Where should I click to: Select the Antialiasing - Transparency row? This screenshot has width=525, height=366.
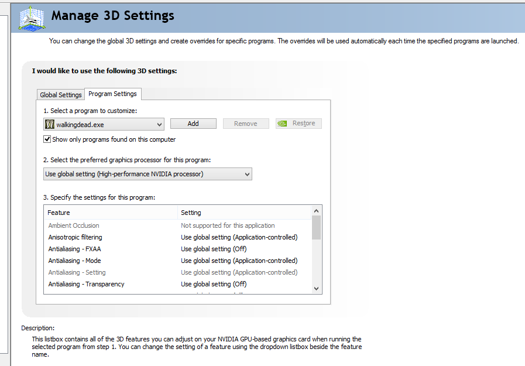pos(177,284)
